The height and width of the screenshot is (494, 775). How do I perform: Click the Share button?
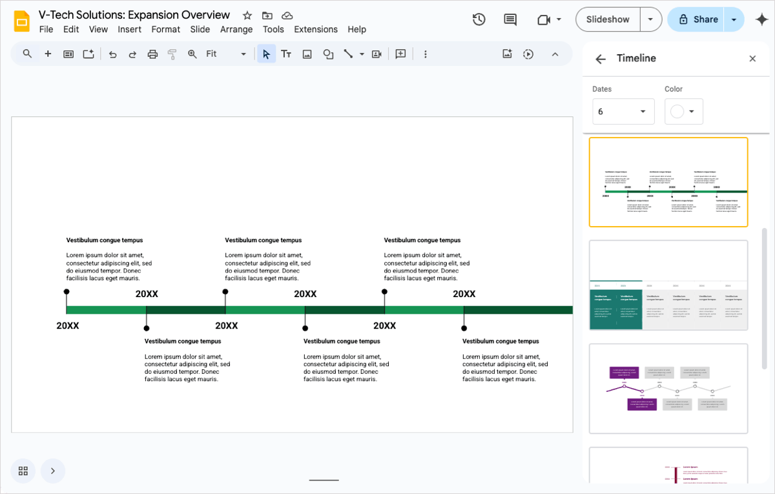point(696,19)
